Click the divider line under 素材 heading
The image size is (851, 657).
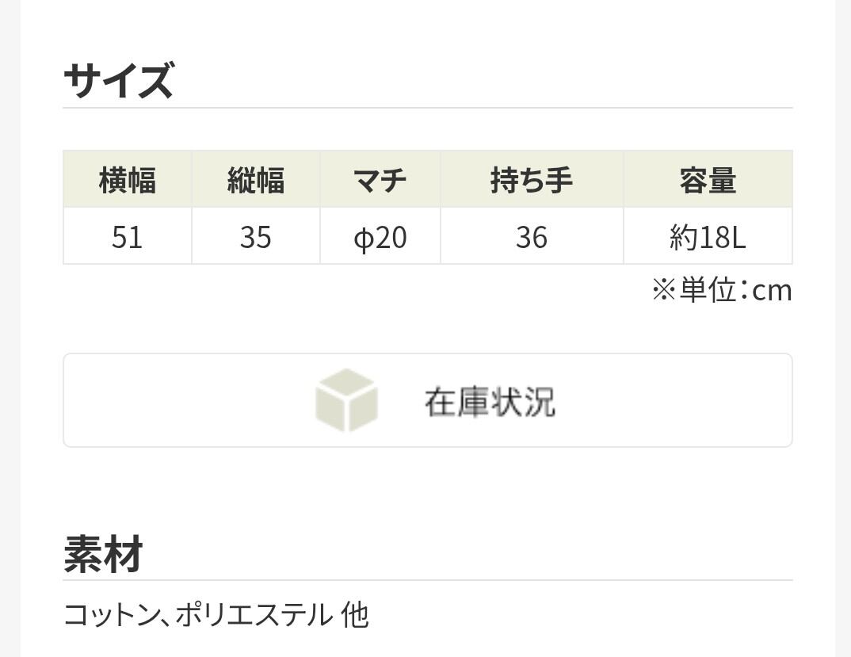pyautogui.click(x=428, y=580)
